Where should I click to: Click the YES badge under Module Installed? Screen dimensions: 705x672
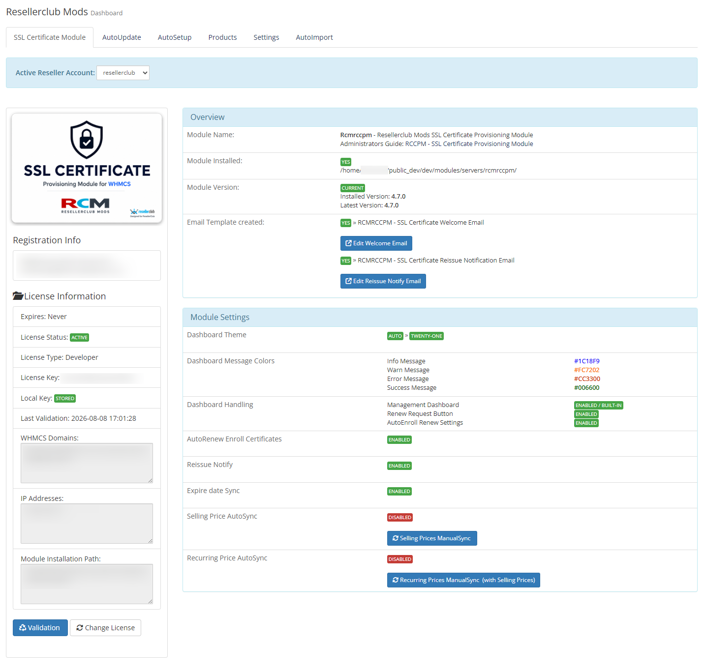(346, 162)
